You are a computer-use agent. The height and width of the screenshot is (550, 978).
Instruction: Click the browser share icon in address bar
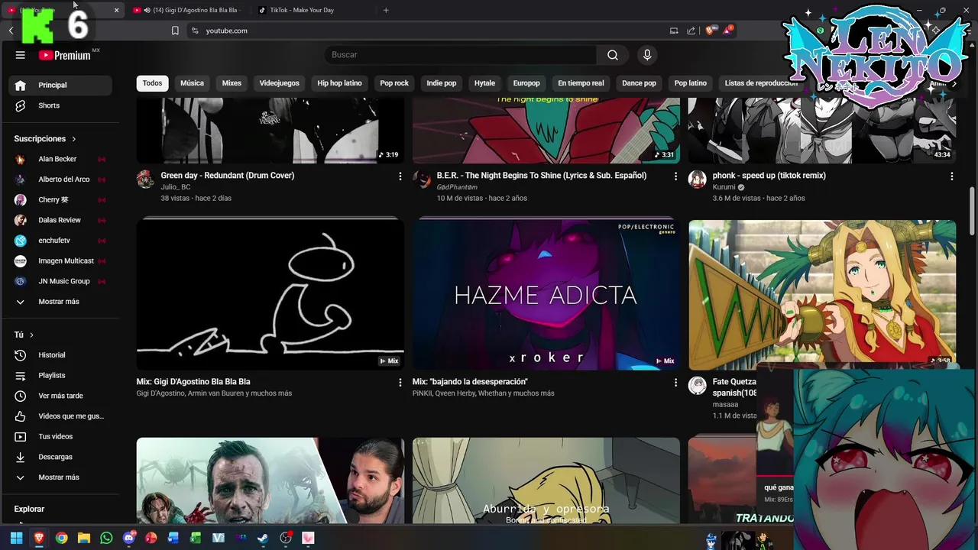(691, 31)
